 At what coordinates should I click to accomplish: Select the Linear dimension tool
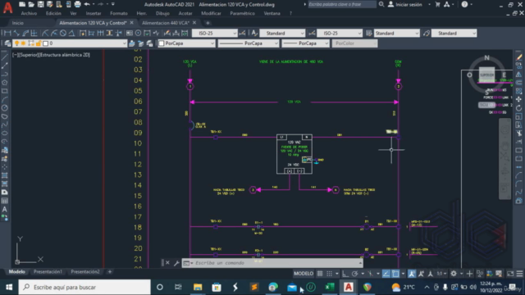[x=7, y=33]
